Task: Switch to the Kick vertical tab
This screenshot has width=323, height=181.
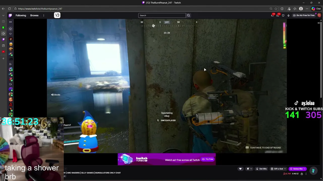Action: [x=3, y=27]
